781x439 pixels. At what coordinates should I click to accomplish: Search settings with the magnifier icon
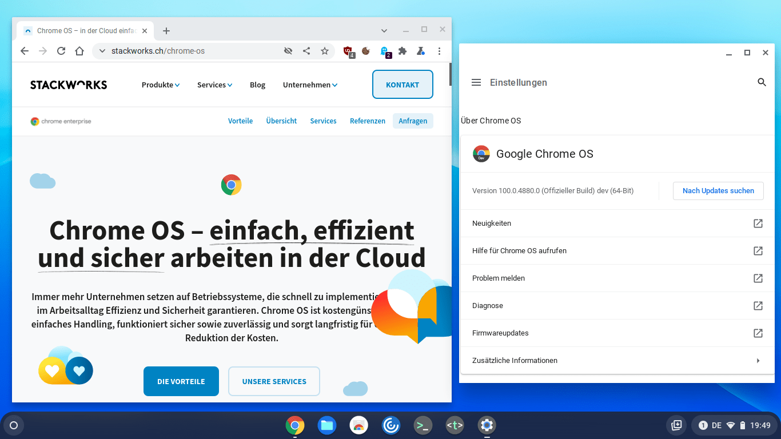[762, 82]
